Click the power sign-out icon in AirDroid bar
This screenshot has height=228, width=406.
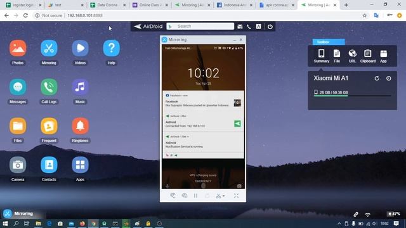(270, 27)
